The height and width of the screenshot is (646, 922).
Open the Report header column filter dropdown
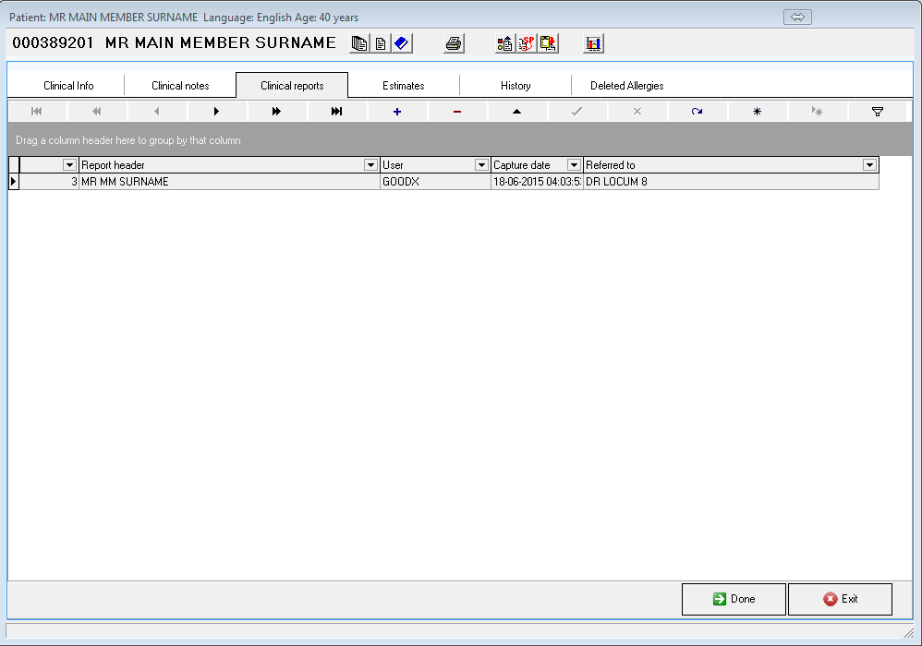pos(371,165)
